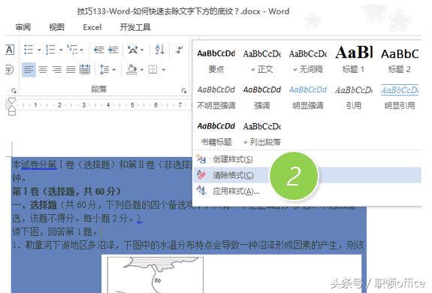432x293 pixels.
Task: Click the shading paint bucket icon
Action: click(131, 69)
